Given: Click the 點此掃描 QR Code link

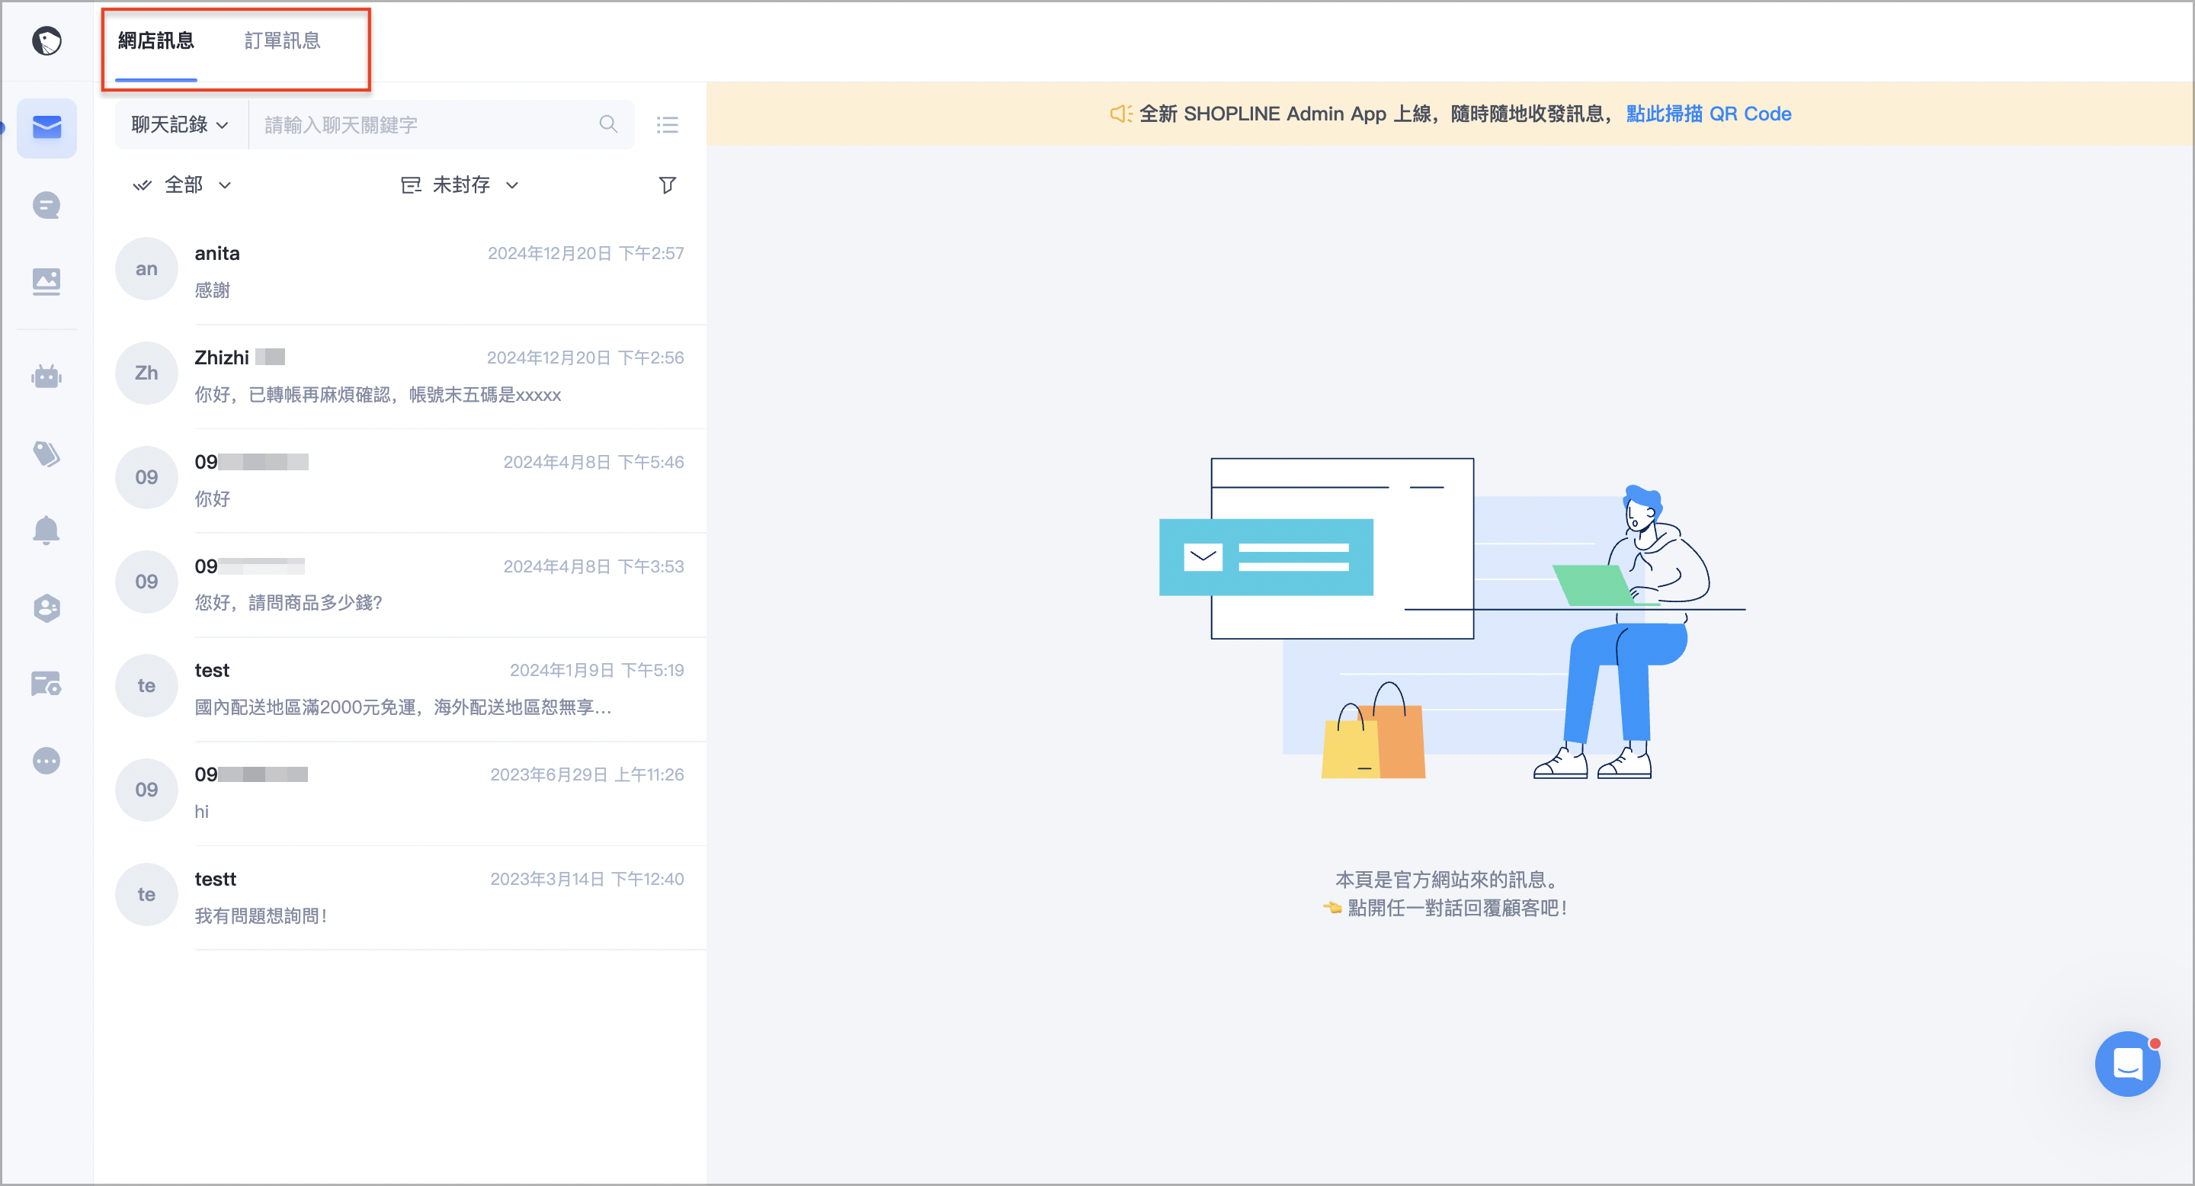Looking at the screenshot, I should (x=1707, y=114).
